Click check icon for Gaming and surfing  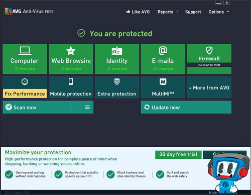click(9, 174)
